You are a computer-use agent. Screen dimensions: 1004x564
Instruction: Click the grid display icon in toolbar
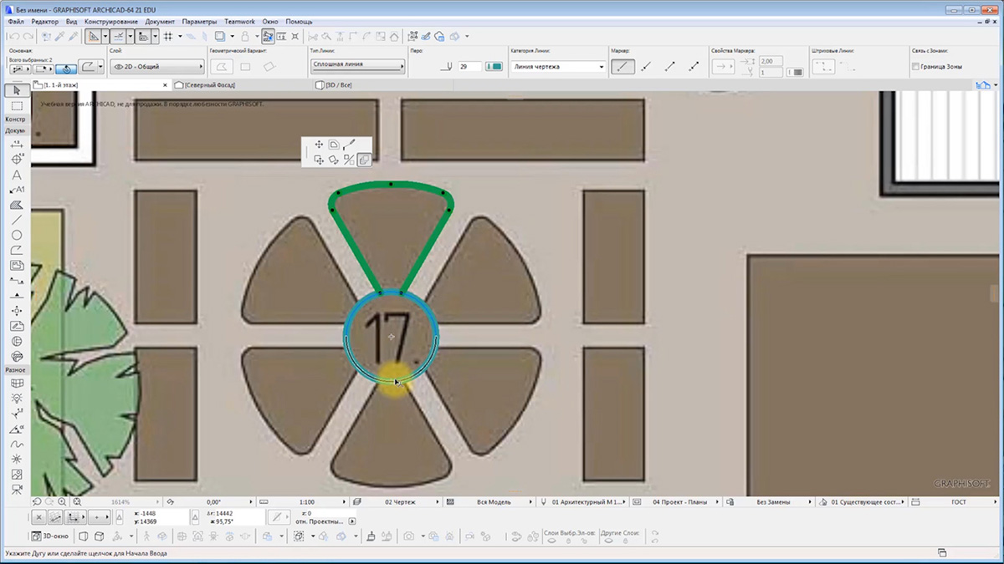(167, 37)
